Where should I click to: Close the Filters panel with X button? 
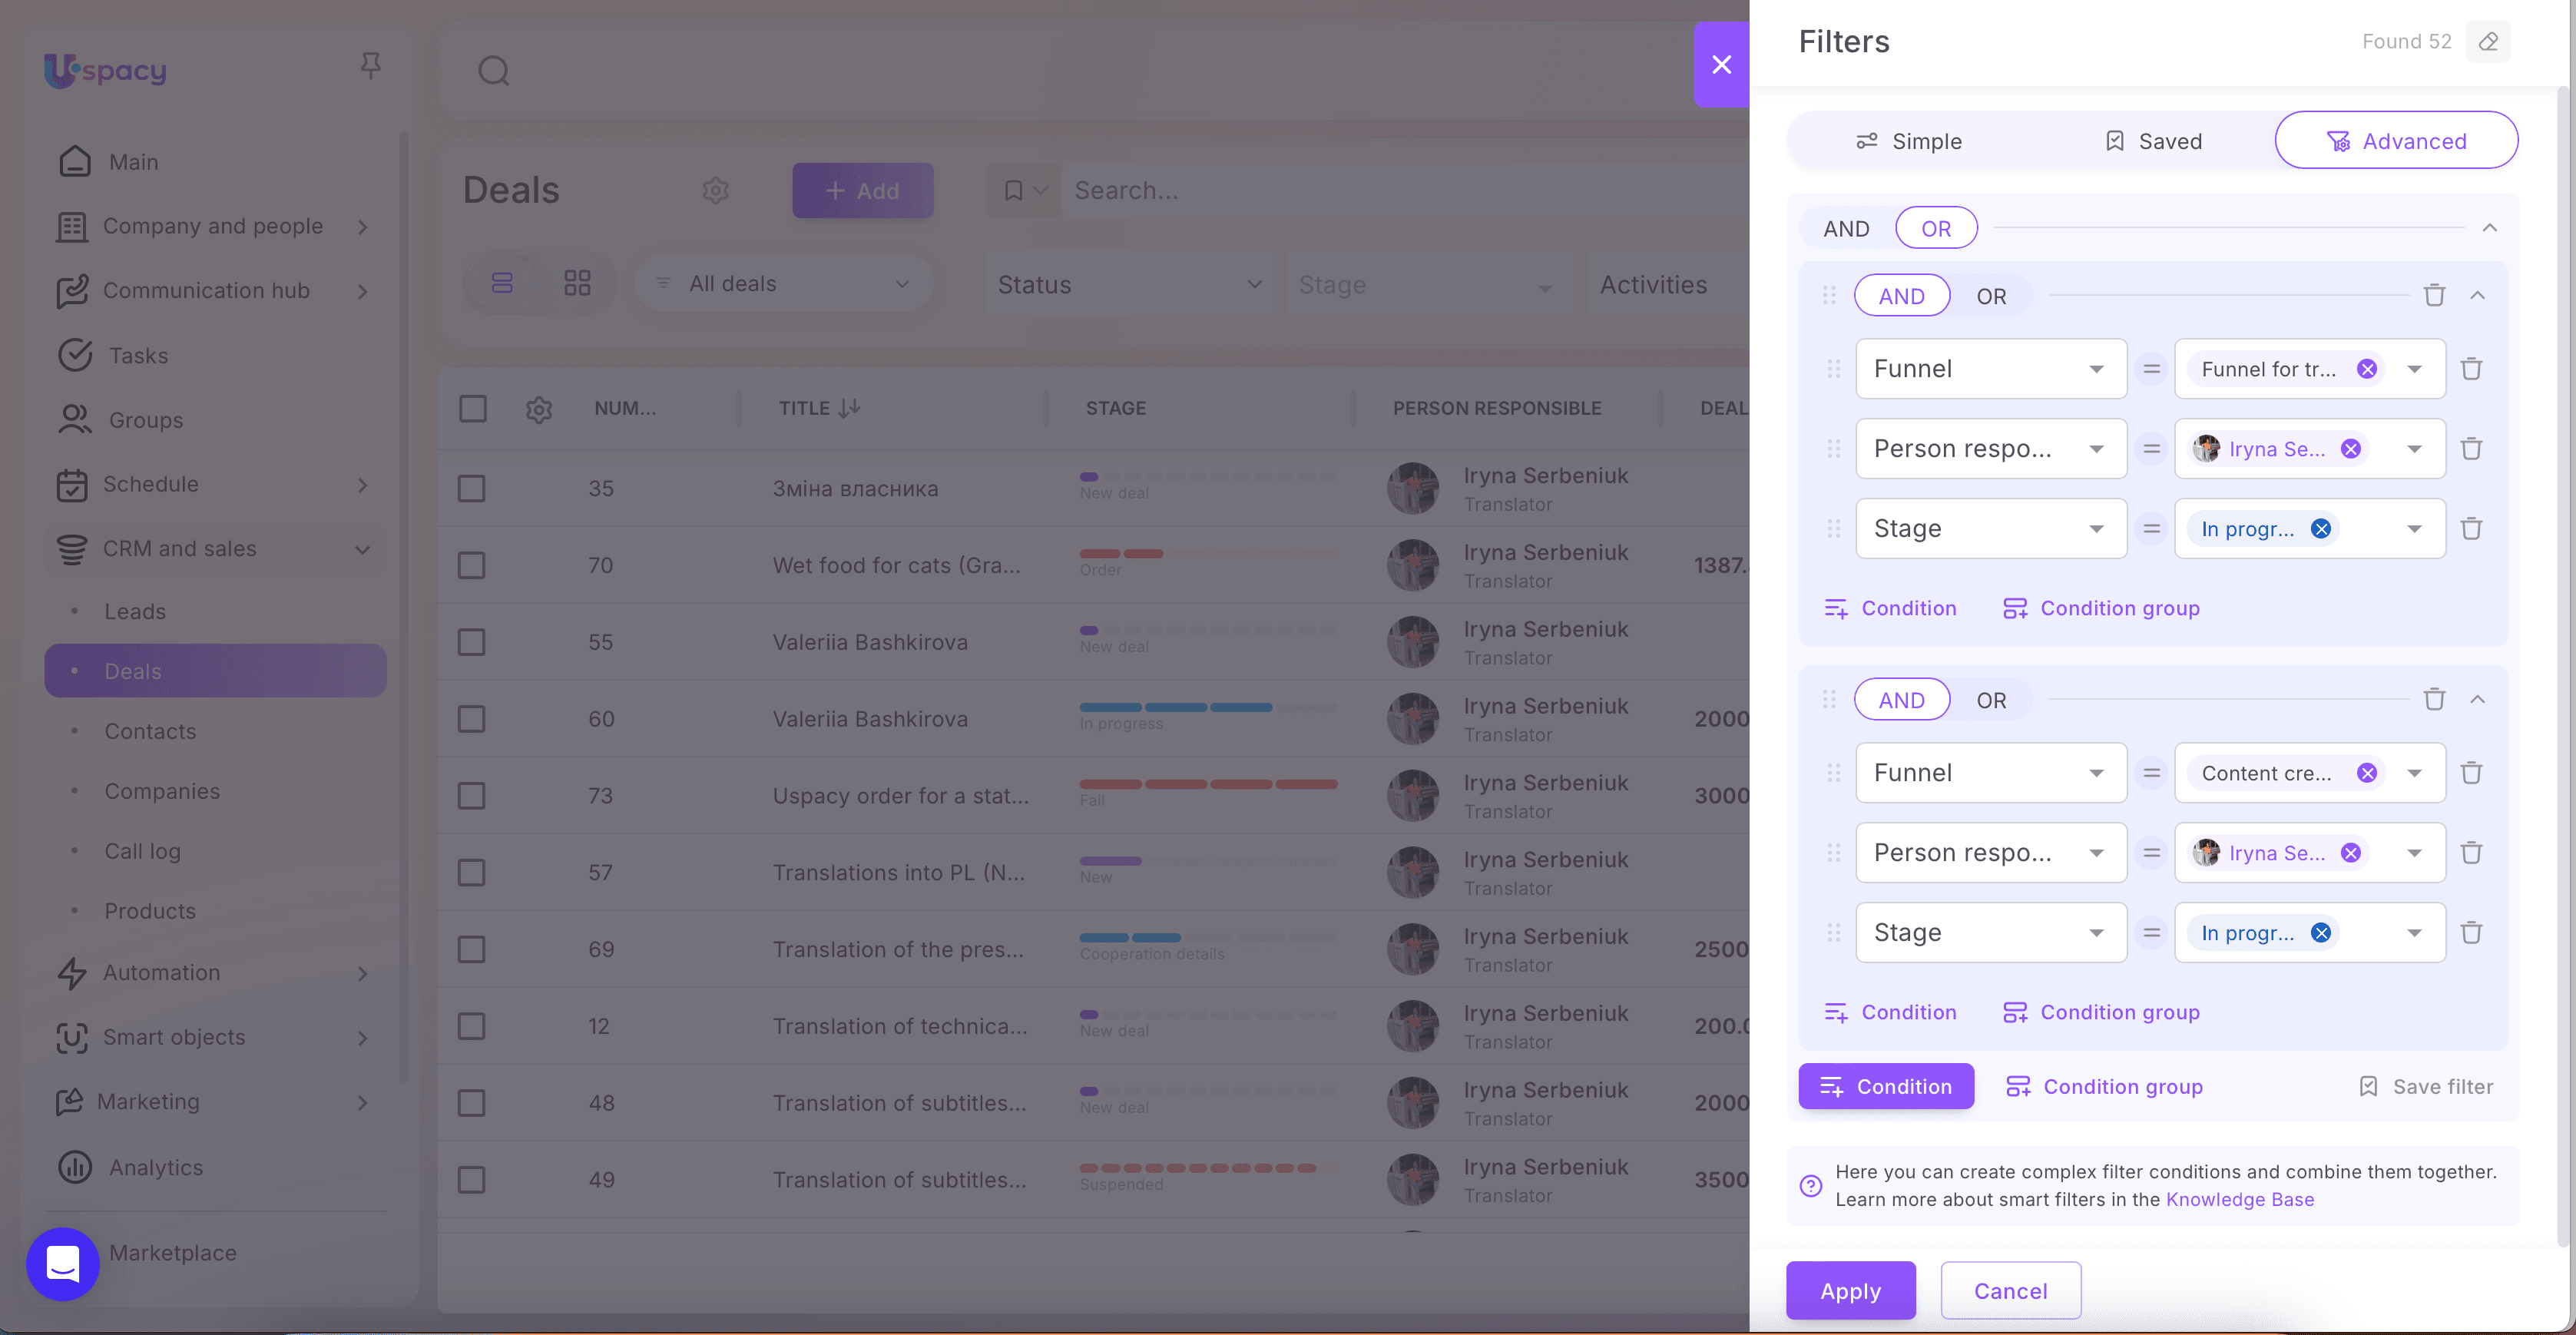pos(1721,65)
